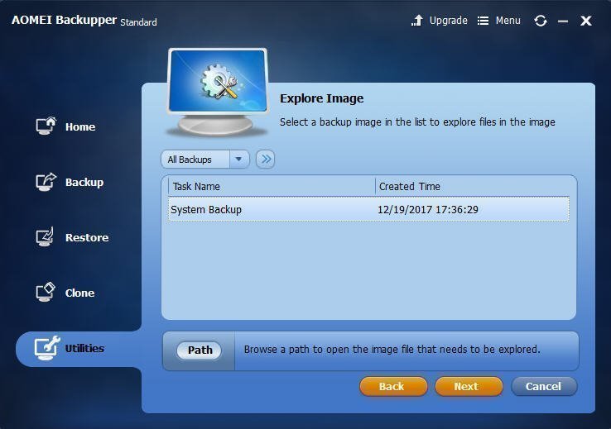The height and width of the screenshot is (429, 611).
Task: Click the Explore Image monitor graphic
Action: [x=218, y=93]
